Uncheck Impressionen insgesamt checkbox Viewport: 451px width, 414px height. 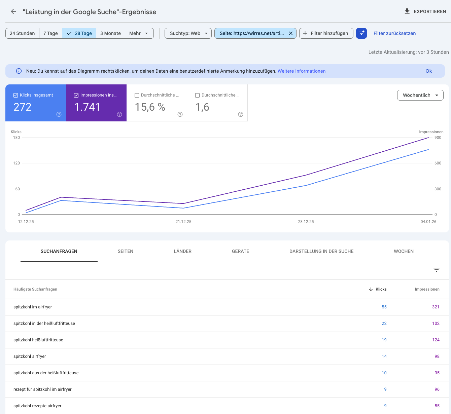tap(76, 95)
